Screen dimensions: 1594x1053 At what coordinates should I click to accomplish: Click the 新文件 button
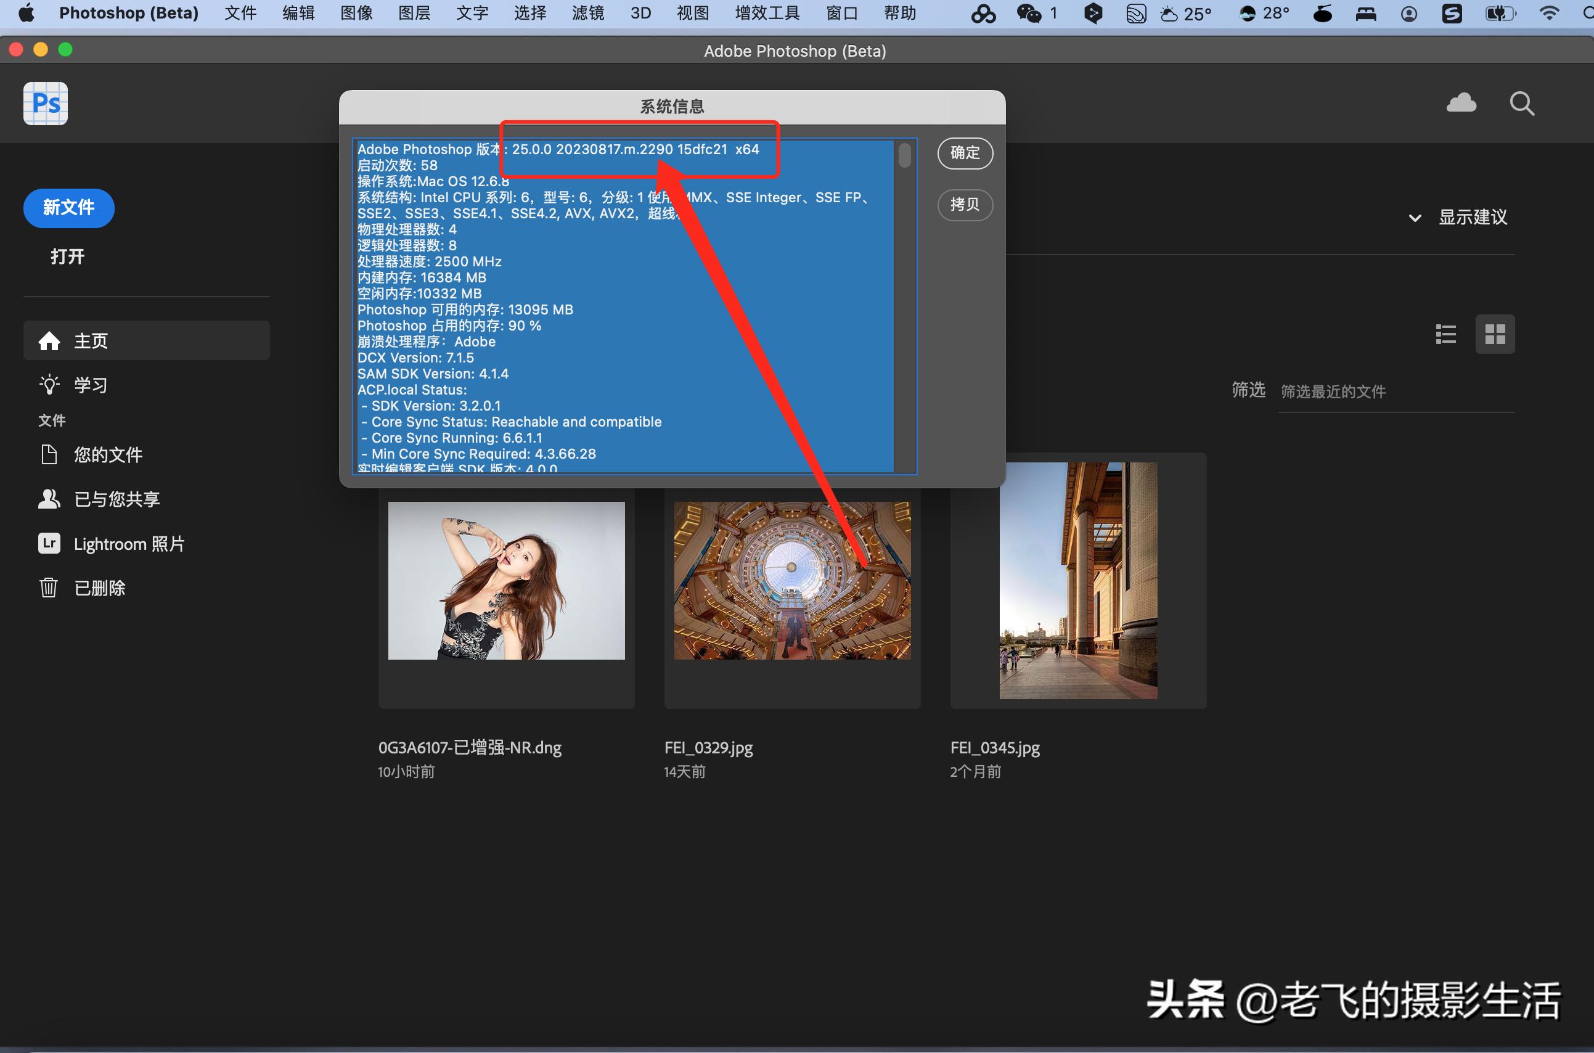pyautogui.click(x=68, y=208)
